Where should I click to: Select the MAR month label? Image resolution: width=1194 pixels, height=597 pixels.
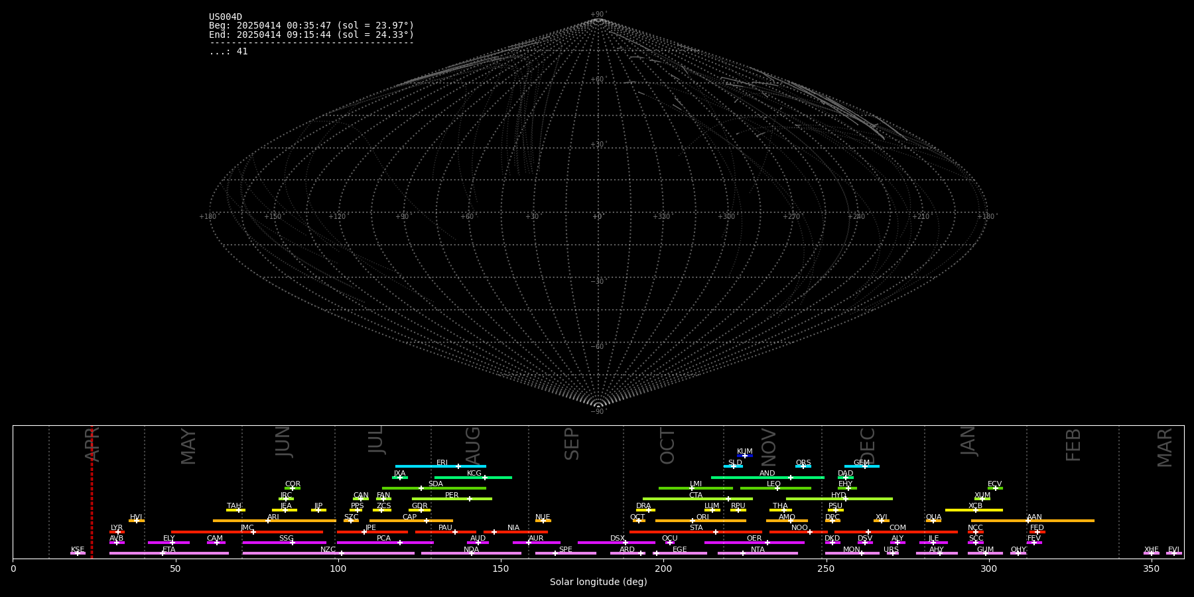point(1165,448)
